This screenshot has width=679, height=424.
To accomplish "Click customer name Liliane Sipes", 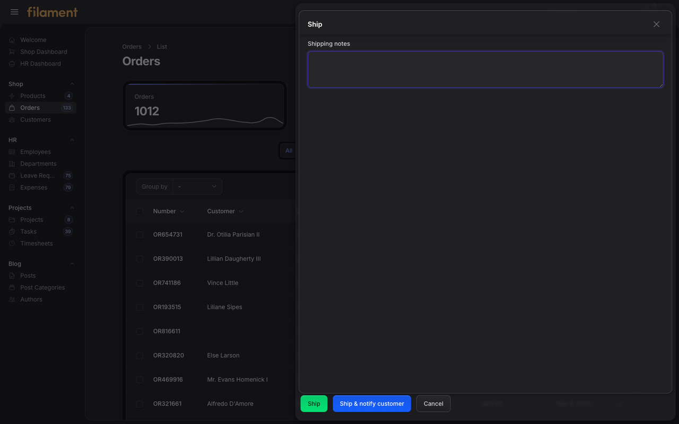I will (225, 307).
